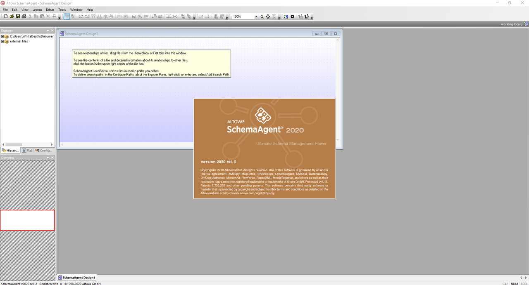Close the Overview pane

tap(52, 158)
